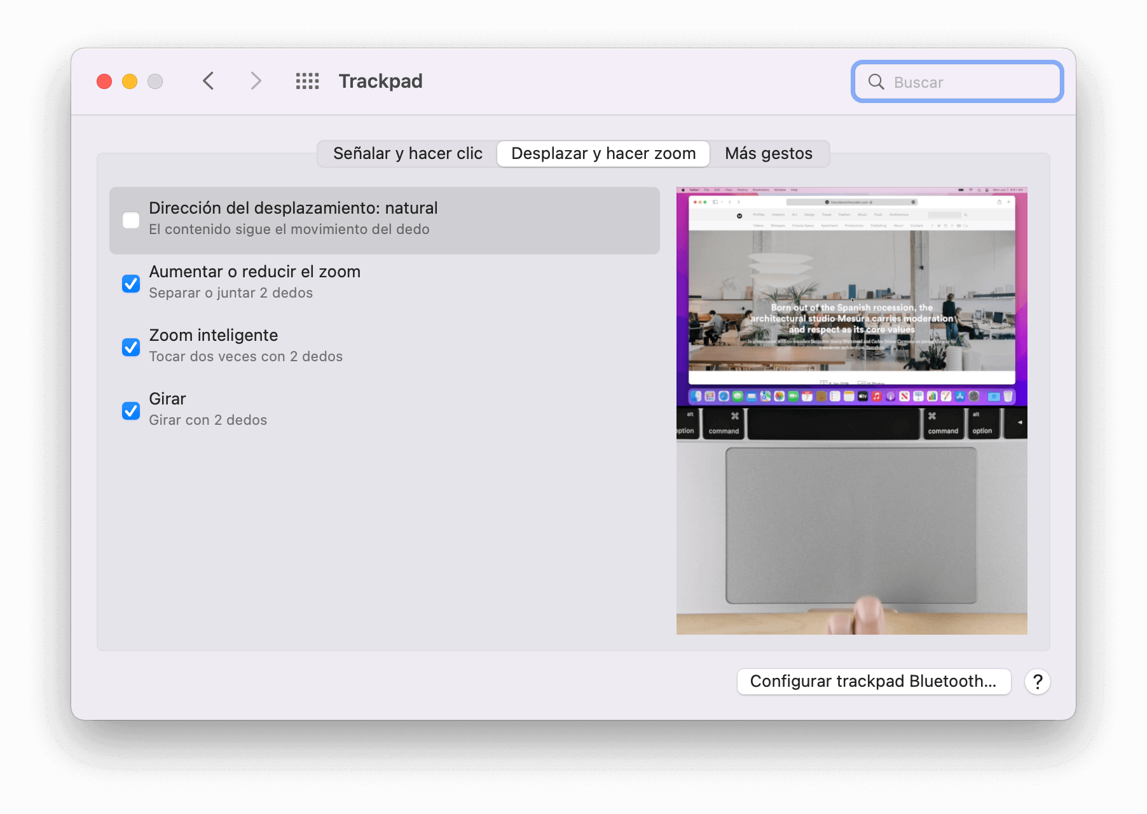
Task: Switch to Señalar y hacer clic tab
Action: point(408,154)
